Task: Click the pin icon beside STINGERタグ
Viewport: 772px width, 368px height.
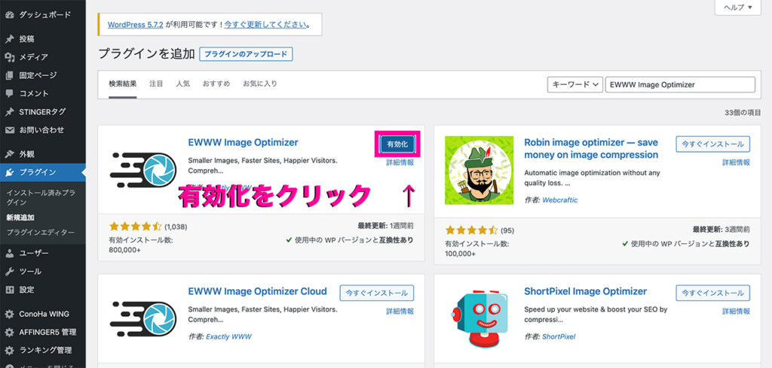Action: 9,111
